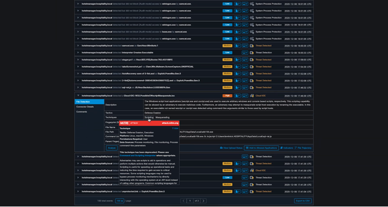
Task: Click computer filter icon in stager.ps1 row
Action: coord(245,60)
